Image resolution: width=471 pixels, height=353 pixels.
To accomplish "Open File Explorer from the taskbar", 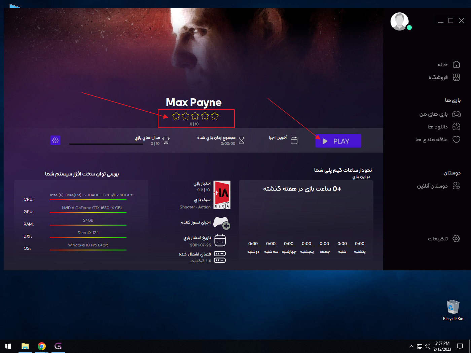I will (x=25, y=346).
